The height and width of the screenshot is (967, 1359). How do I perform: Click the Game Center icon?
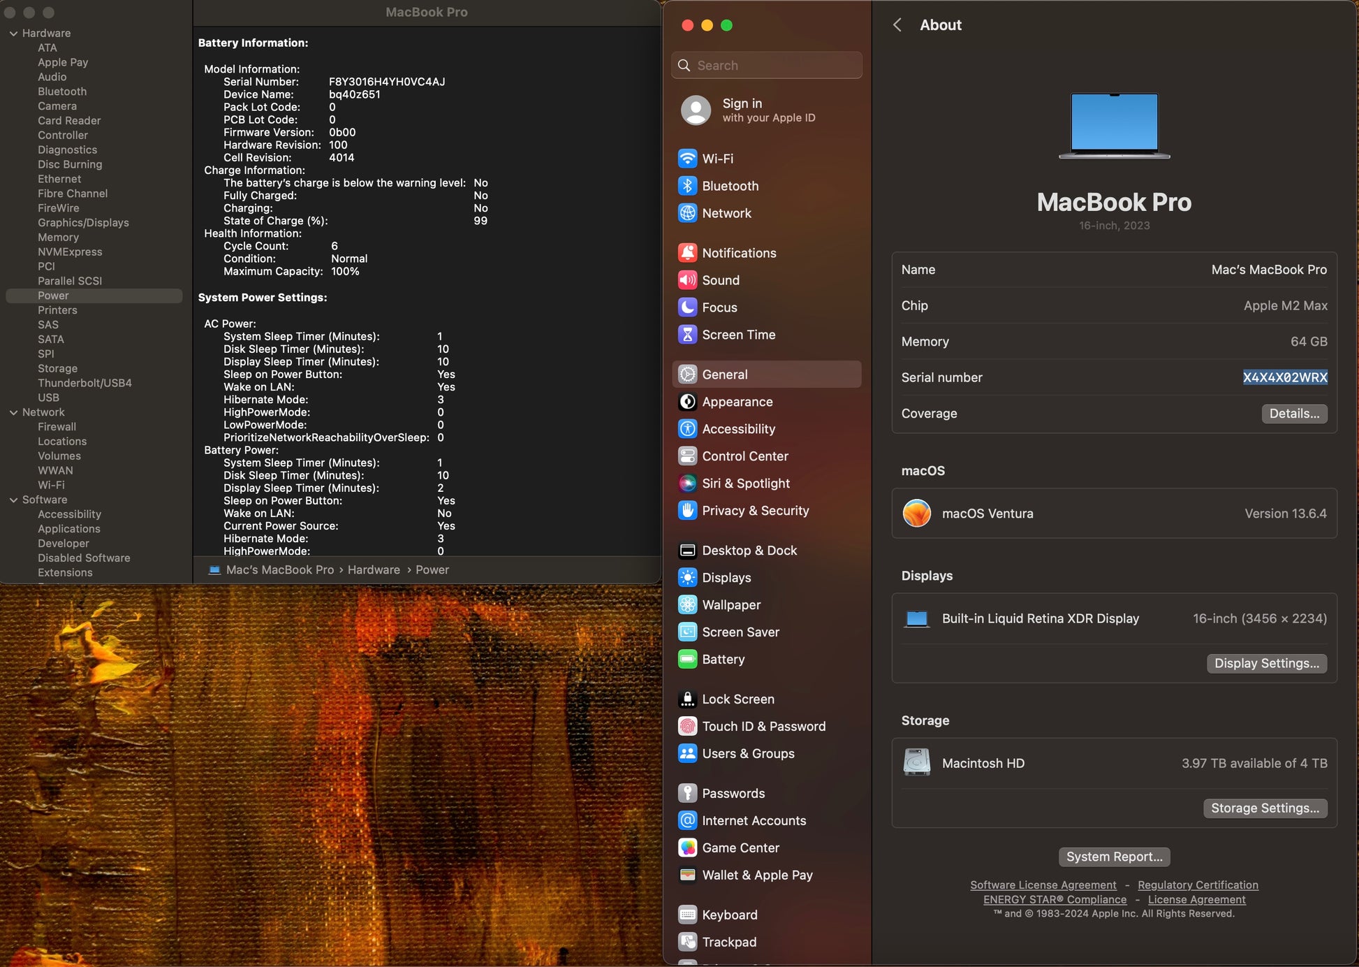pos(687,848)
